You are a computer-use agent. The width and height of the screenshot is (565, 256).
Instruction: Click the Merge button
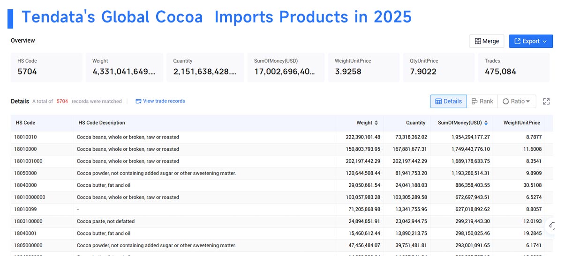click(487, 41)
